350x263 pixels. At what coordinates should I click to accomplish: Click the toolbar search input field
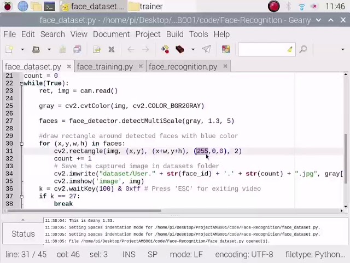(x=263, y=49)
